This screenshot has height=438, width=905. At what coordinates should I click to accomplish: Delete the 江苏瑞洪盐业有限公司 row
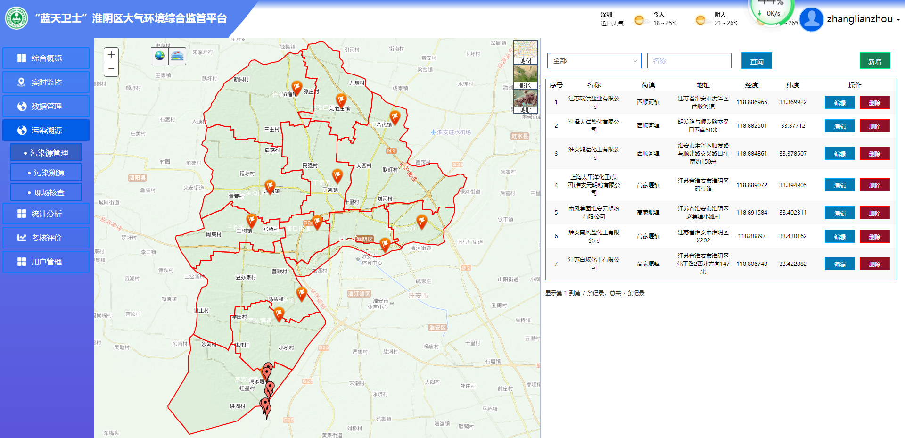874,103
